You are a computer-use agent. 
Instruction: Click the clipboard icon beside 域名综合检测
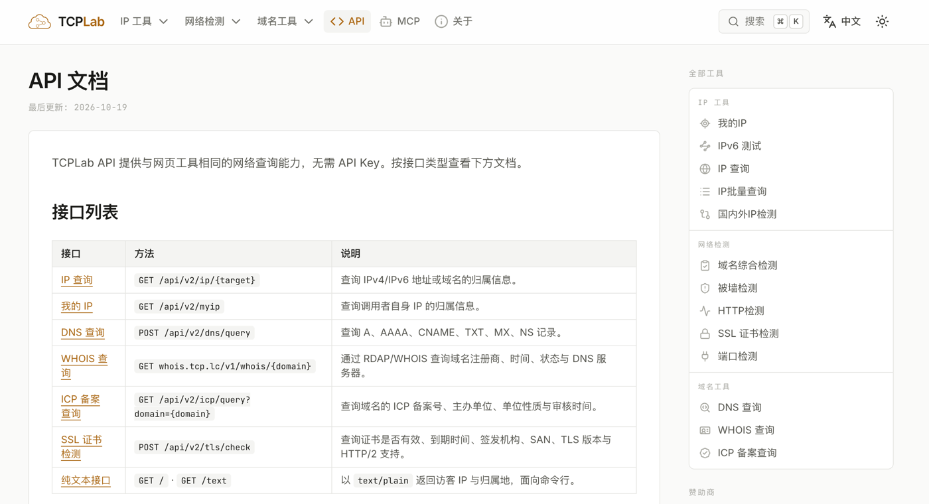[705, 265]
